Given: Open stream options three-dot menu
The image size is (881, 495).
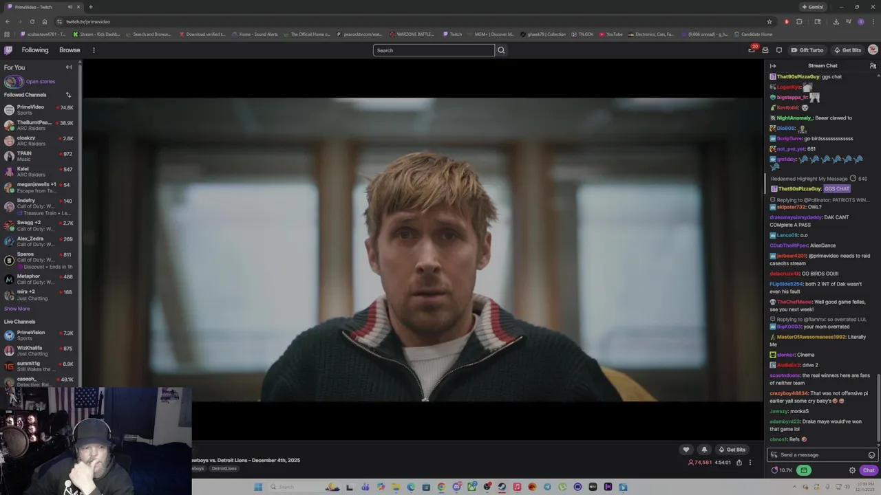Looking at the screenshot, I should click(x=750, y=463).
